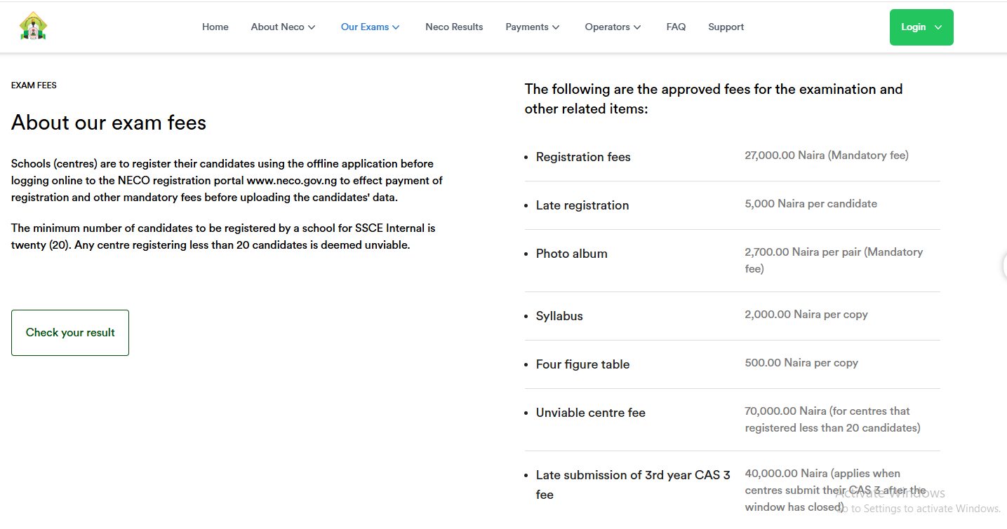Click the Photo album fee item
The height and width of the screenshot is (529, 1007).
pos(571,254)
